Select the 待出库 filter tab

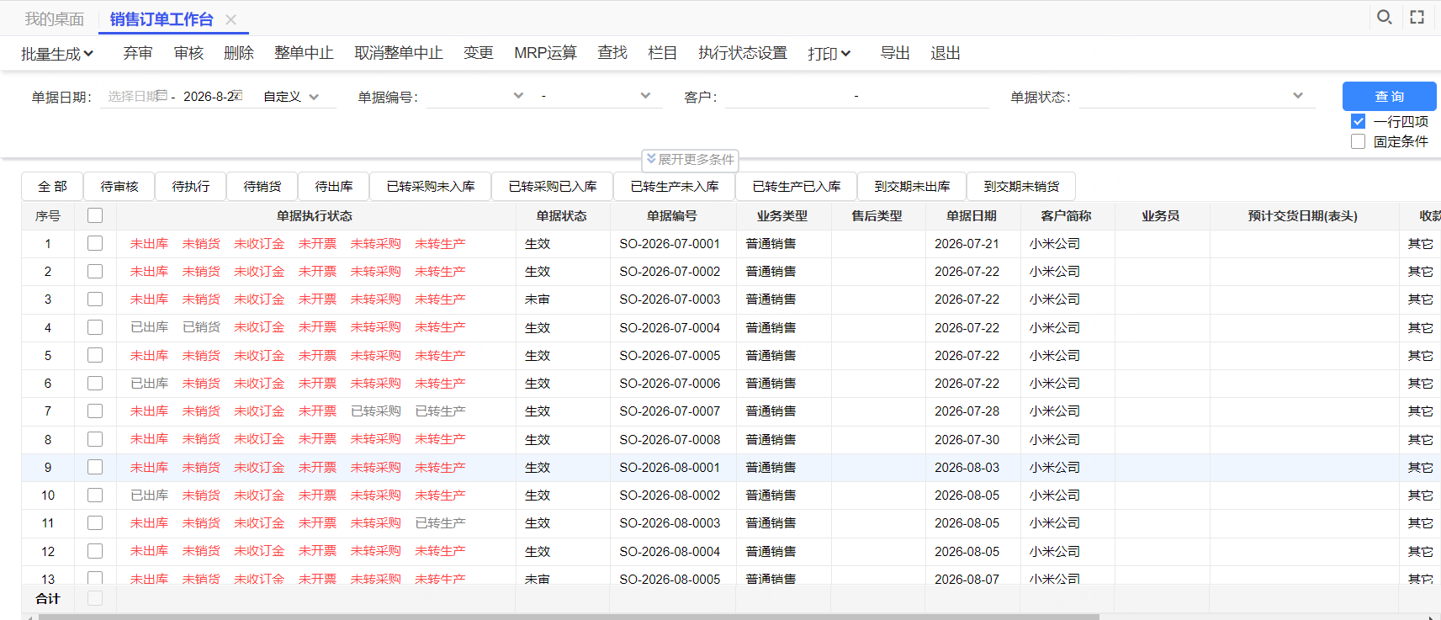click(334, 186)
